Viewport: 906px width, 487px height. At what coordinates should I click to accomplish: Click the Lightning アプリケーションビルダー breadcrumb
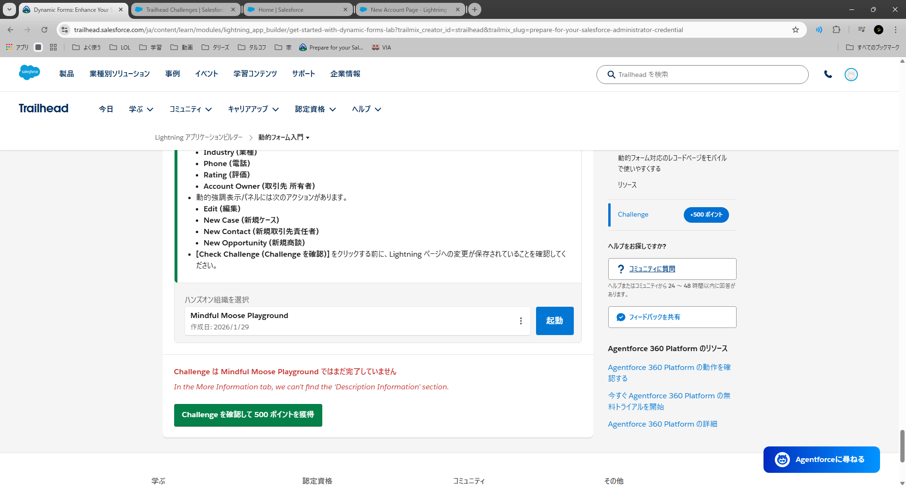tap(199, 137)
